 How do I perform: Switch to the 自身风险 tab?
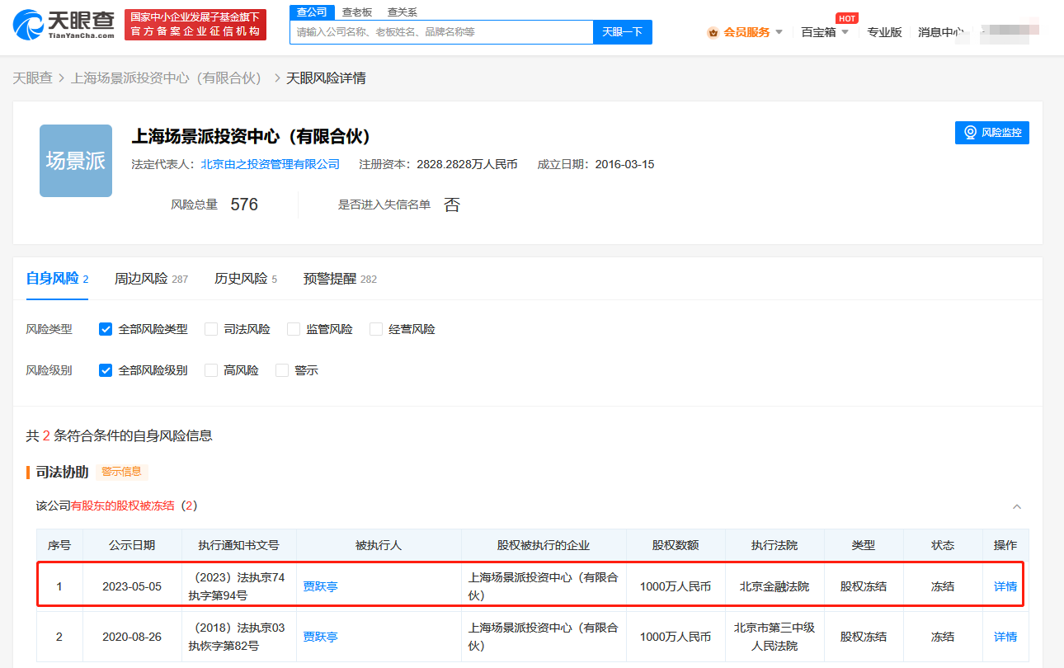57,279
